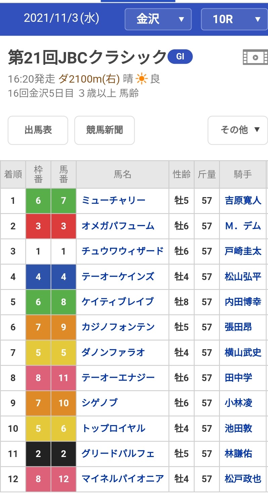The height and width of the screenshot is (504, 268).
Task: Switch to the 出馬表 tab
Action: (x=38, y=130)
